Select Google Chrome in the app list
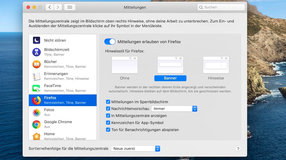Viewport: 286px width, 160px height. (63, 124)
